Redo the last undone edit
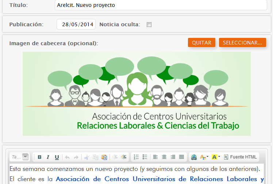The width and height of the screenshot is (273, 184). pos(76,157)
